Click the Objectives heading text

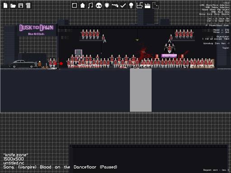pyautogui.click(x=223, y=36)
